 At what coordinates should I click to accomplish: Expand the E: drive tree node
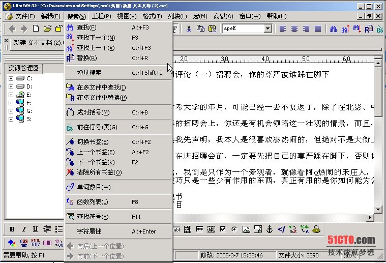11,95
